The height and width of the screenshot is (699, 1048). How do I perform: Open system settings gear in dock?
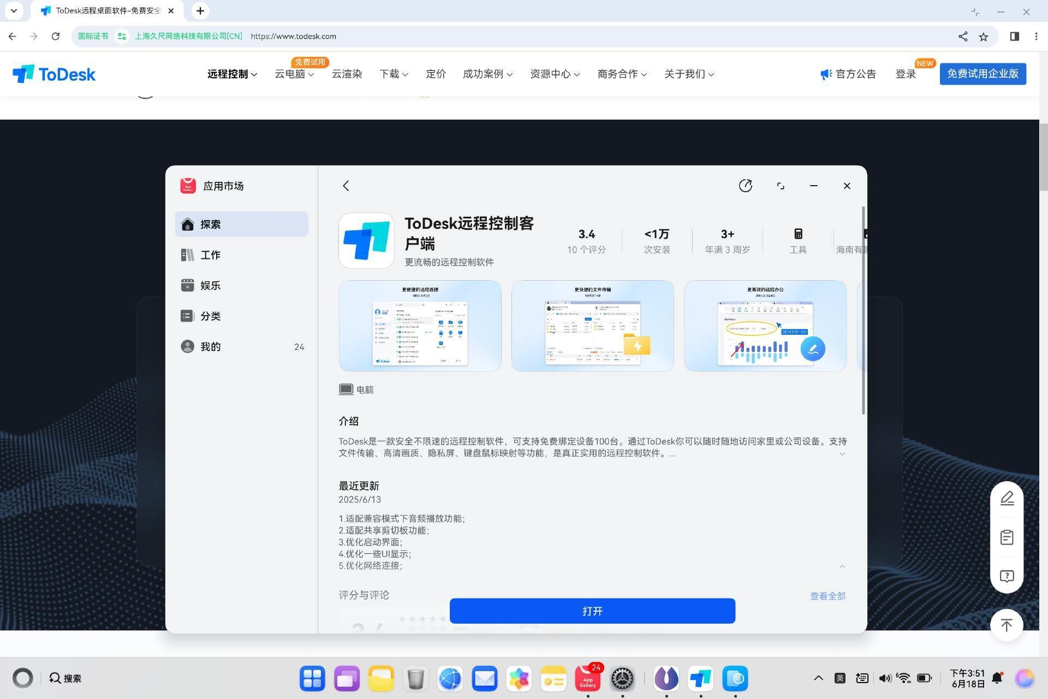622,678
